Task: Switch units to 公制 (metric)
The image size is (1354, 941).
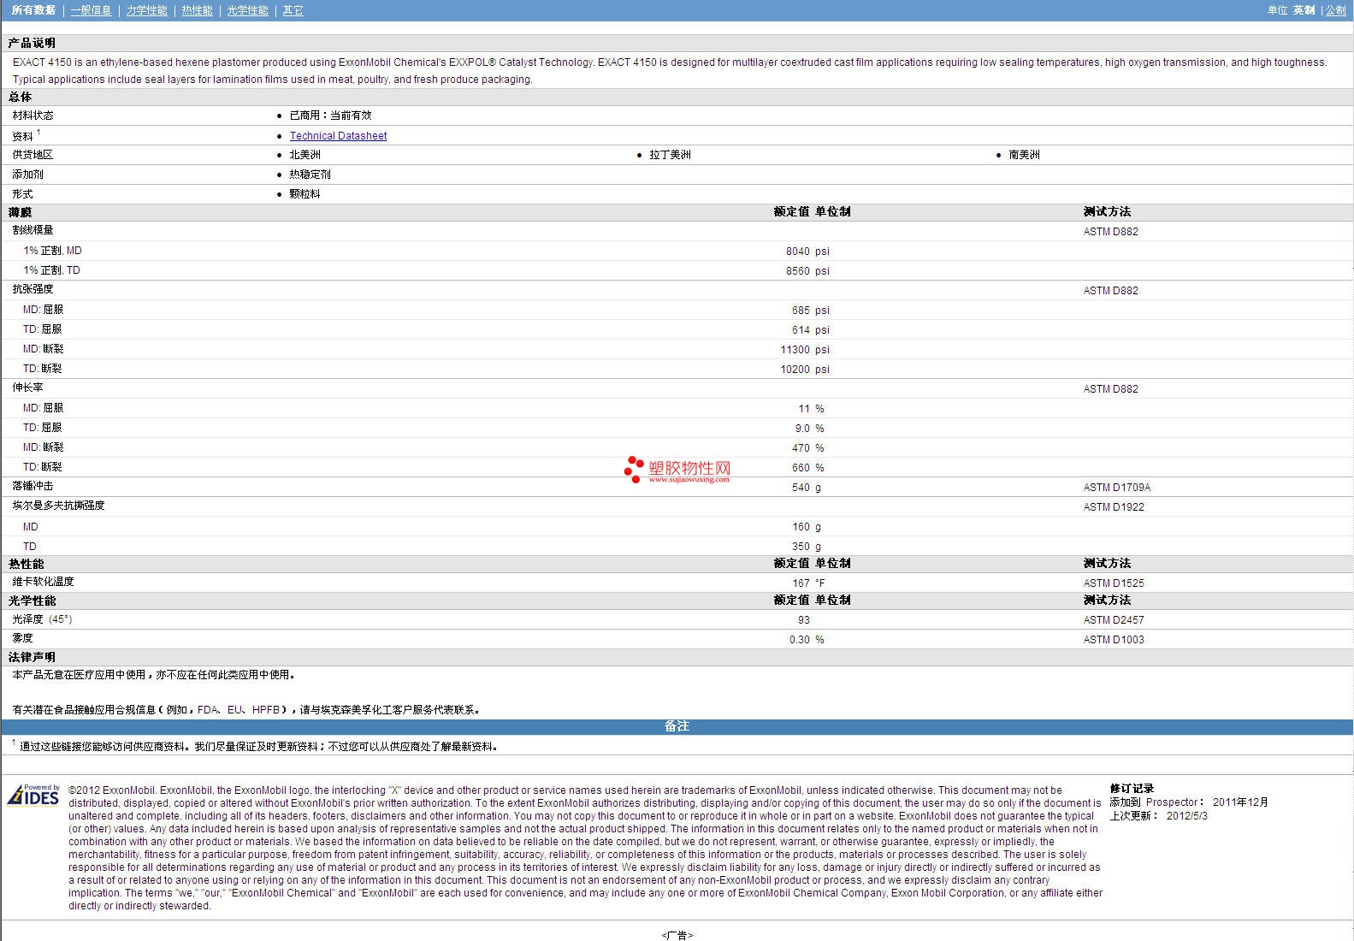Action: click(1335, 10)
